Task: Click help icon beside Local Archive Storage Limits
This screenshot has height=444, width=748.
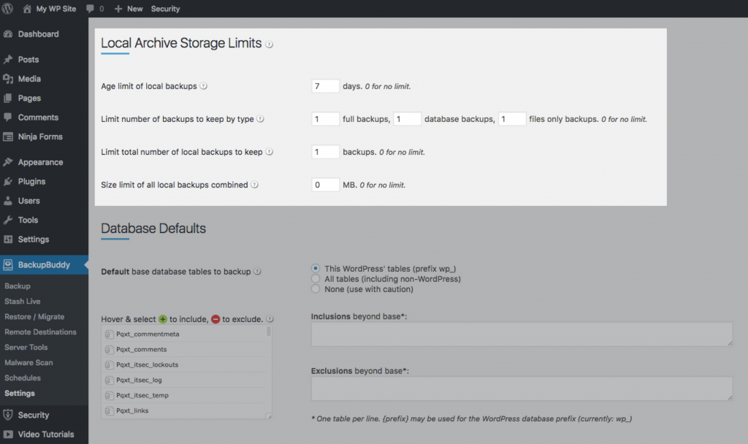Action: point(269,45)
